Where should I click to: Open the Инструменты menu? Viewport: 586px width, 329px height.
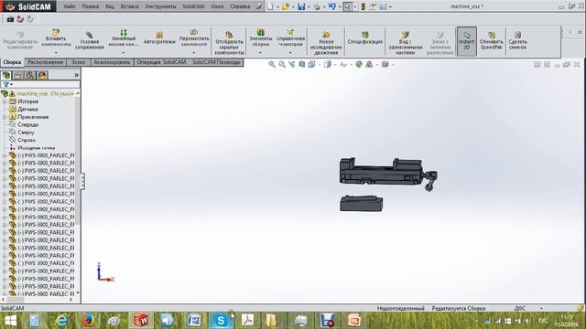click(160, 6)
